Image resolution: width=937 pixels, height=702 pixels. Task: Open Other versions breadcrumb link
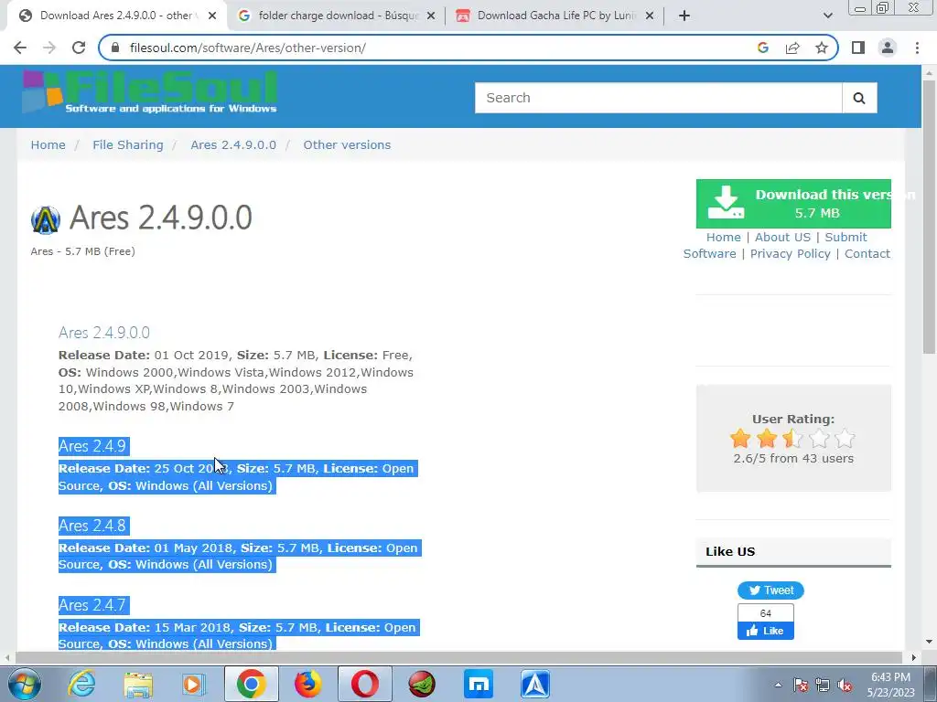347,145
